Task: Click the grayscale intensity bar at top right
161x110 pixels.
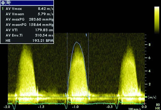Action: pyautogui.click(x=157, y=20)
